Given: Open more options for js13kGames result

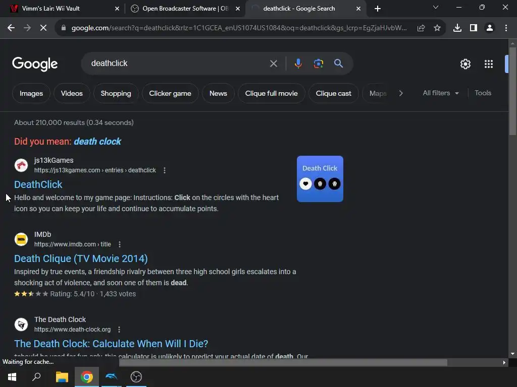Looking at the screenshot, I should point(165,170).
